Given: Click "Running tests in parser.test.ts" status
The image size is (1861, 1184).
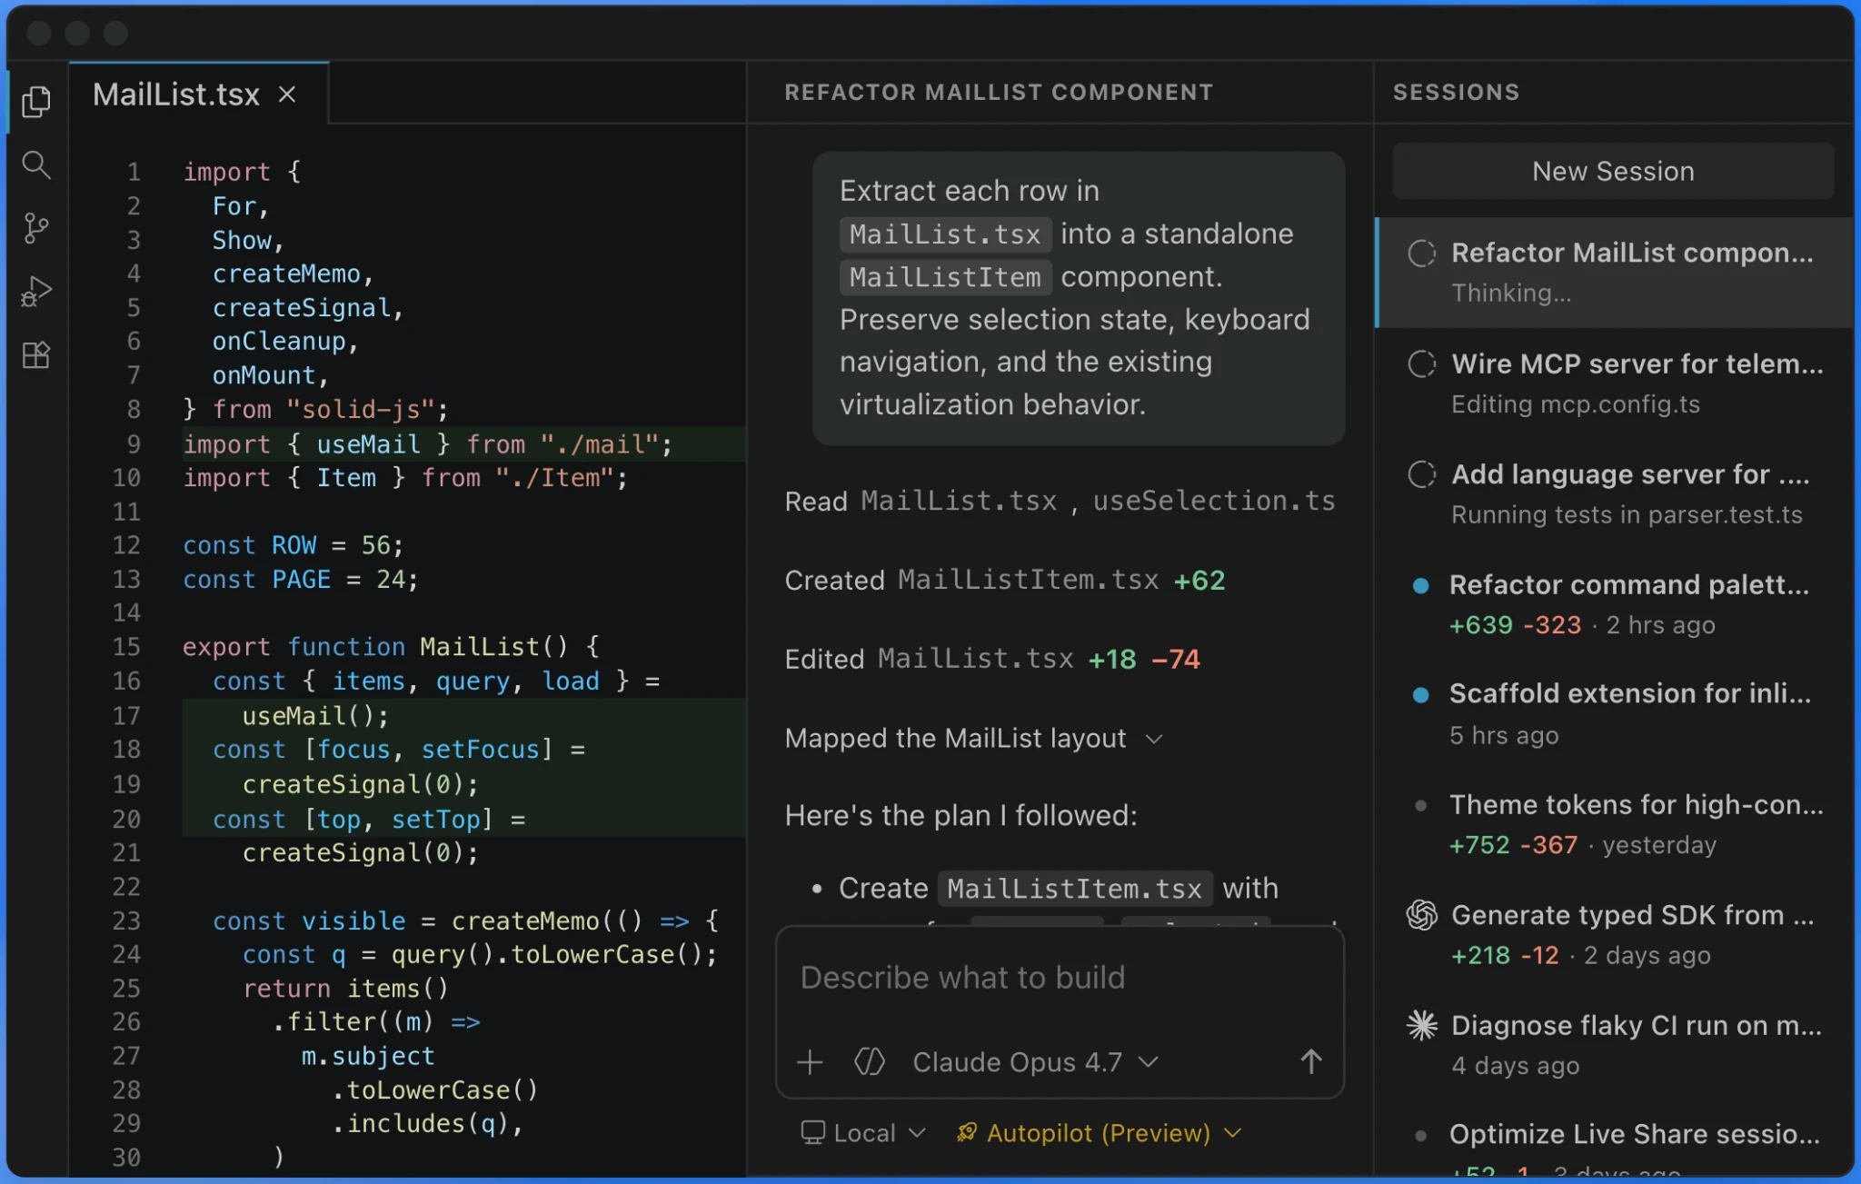Looking at the screenshot, I should click(1627, 514).
